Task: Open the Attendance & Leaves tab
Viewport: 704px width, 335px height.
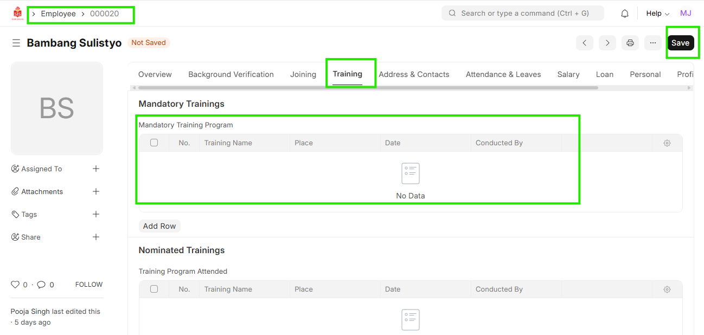Action: [x=503, y=74]
